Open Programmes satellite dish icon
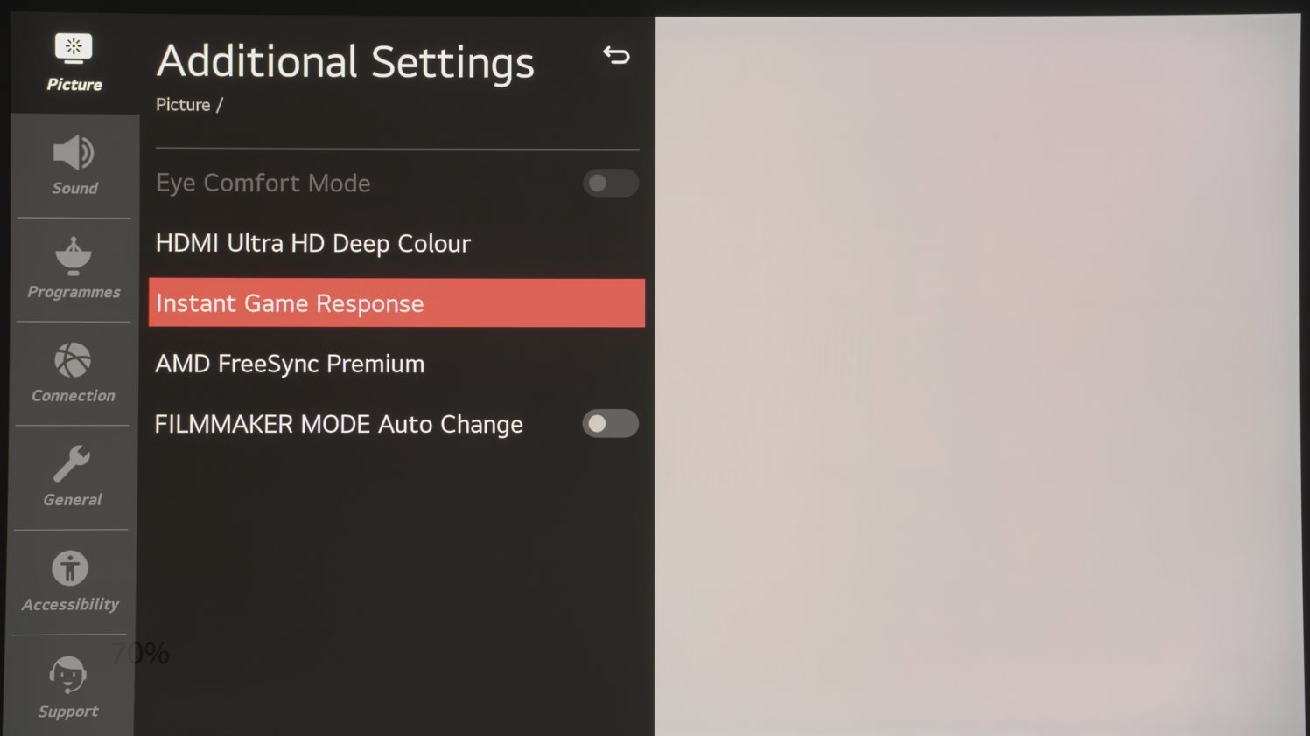This screenshot has height=736, width=1310. tap(74, 256)
